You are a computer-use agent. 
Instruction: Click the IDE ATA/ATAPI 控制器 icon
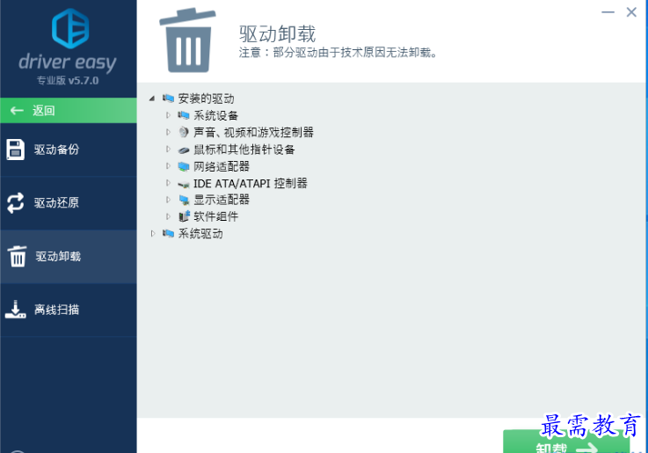click(184, 185)
